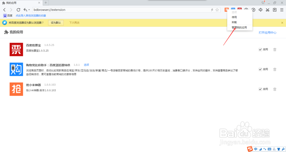The height and width of the screenshot is (152, 286).
Task: Open 选项 link for 购物党比价助手
Action: click(x=86, y=65)
